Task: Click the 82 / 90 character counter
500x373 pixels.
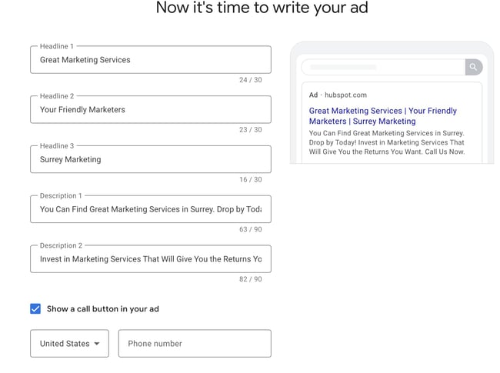Action: pyautogui.click(x=250, y=279)
